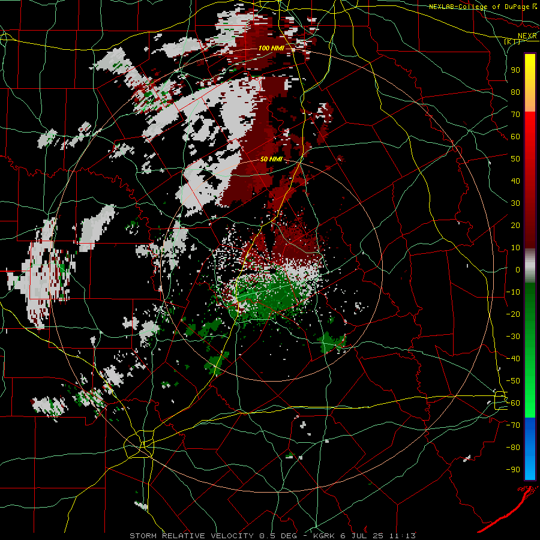Click the 0 scale label
The width and height of the screenshot is (540, 540).
pos(518,269)
